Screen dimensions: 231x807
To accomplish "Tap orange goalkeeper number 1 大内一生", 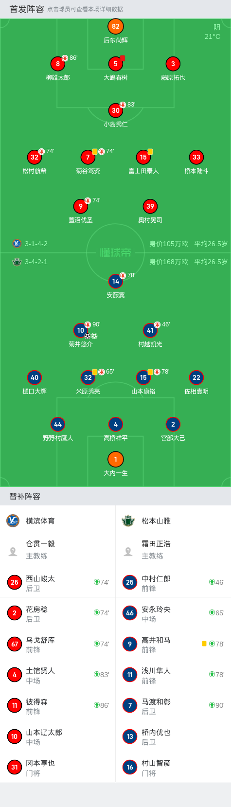I will (x=116, y=459).
